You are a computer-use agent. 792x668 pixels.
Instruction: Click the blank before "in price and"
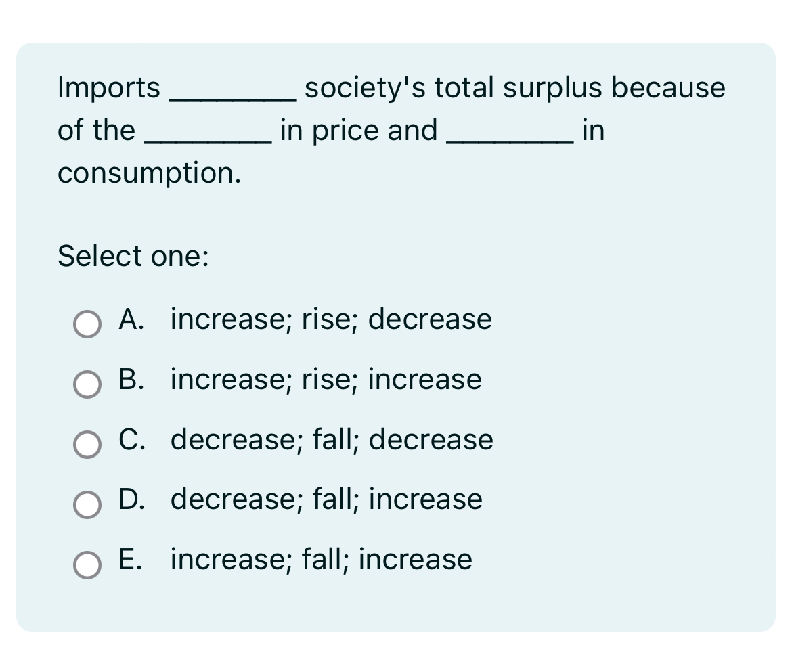(208, 142)
